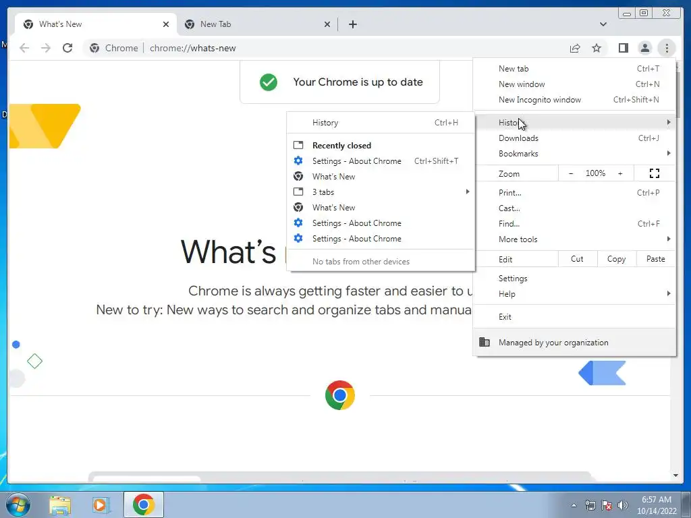Open Downloads menu item
This screenshot has width=691, height=518.
(575, 138)
